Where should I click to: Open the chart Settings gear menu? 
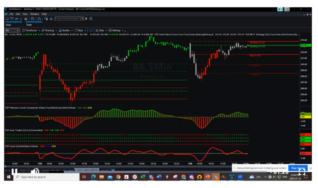click(x=116, y=30)
